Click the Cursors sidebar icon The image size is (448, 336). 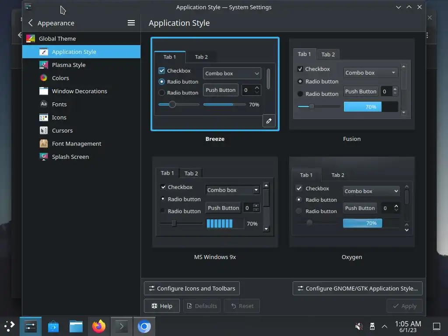coord(44,130)
